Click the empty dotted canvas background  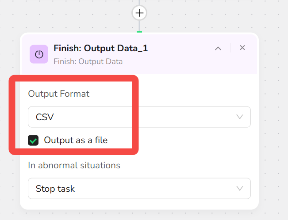coord(272,110)
